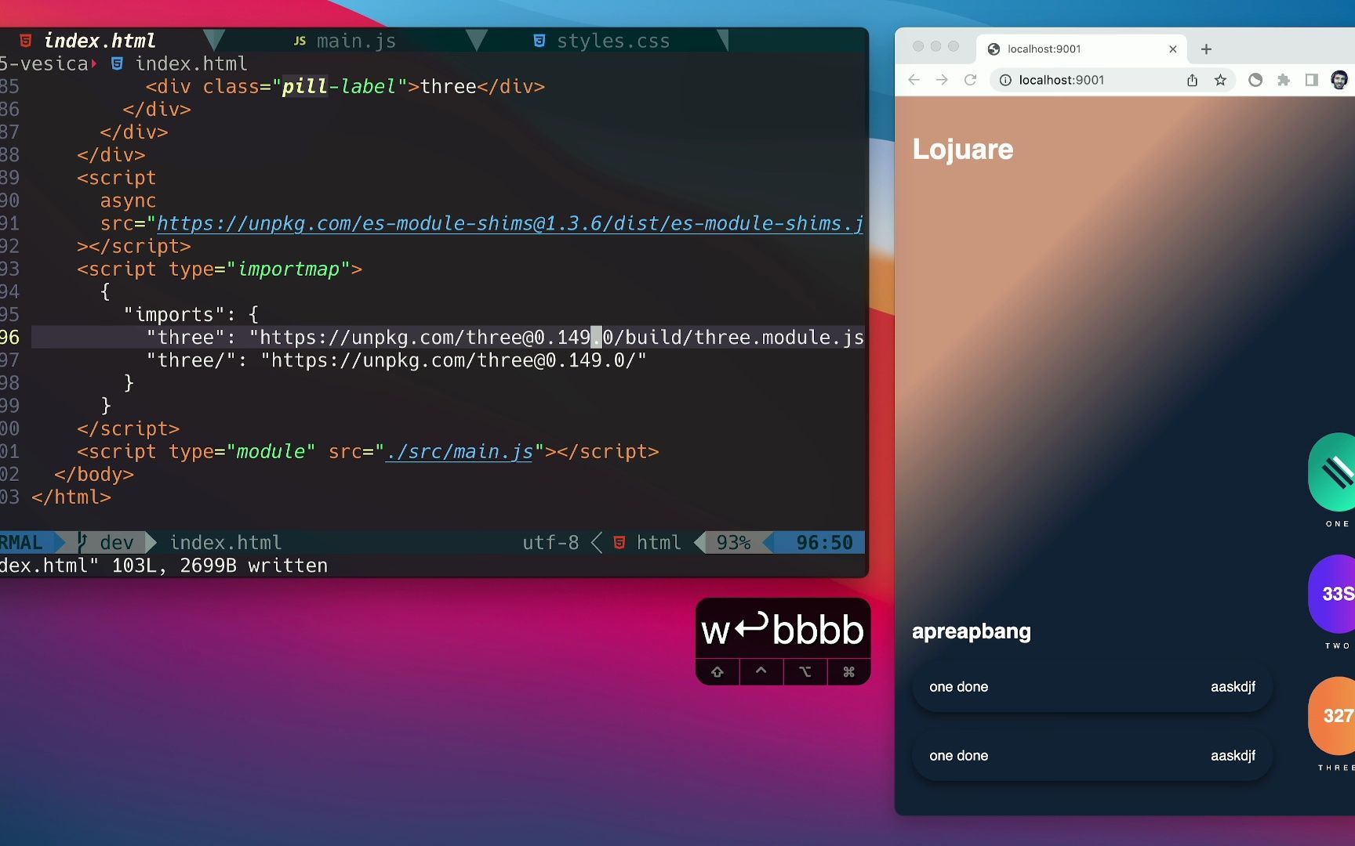Click the 93% position indicator
1355x846 pixels.
(x=733, y=542)
